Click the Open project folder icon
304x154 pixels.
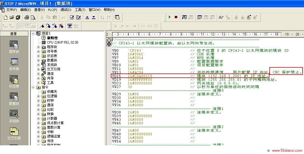pos(12,18)
